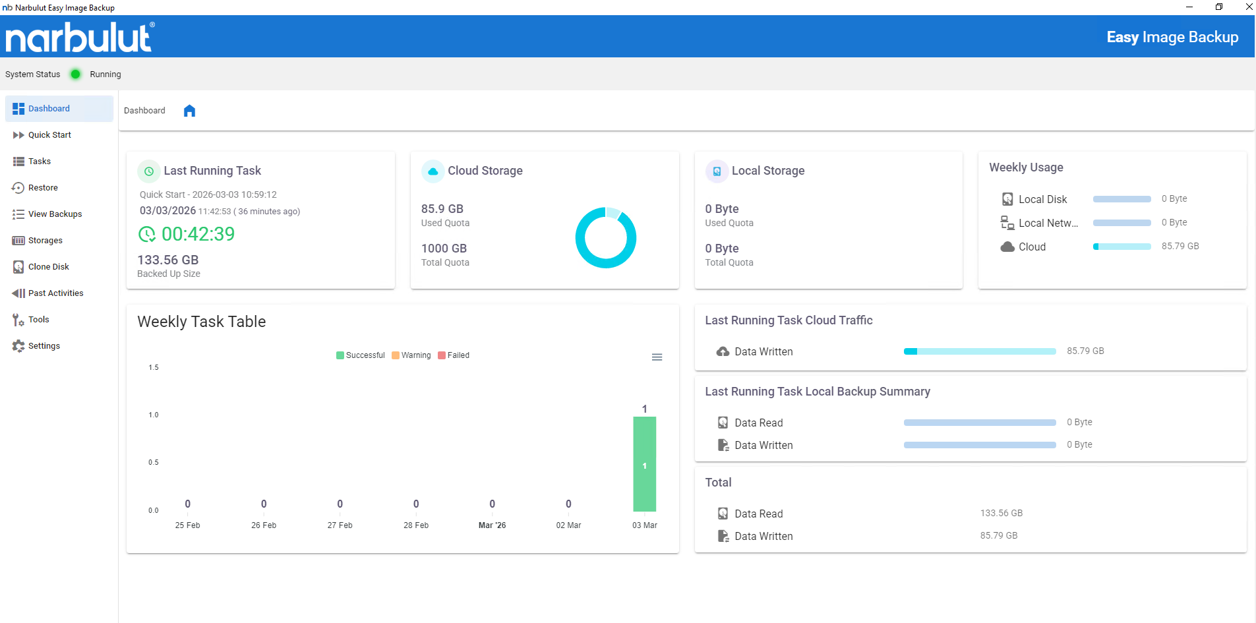Click the Clone Disk icon
Screen dimensions: 1256x623
[18, 267]
